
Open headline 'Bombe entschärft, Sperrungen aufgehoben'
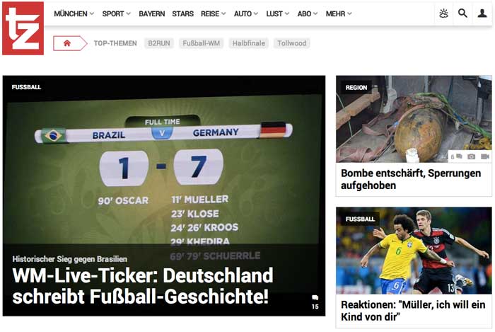[411, 179]
